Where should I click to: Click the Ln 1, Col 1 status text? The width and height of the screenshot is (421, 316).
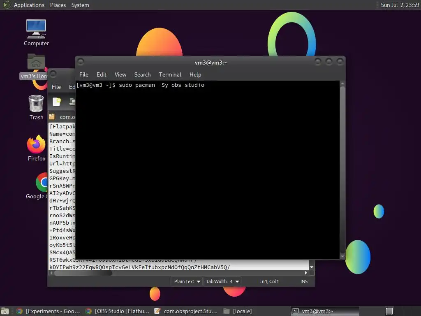(269, 281)
